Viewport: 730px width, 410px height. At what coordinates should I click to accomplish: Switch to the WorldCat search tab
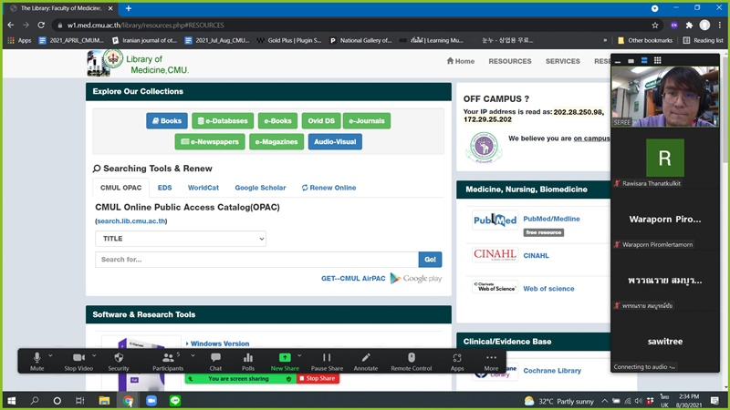203,188
